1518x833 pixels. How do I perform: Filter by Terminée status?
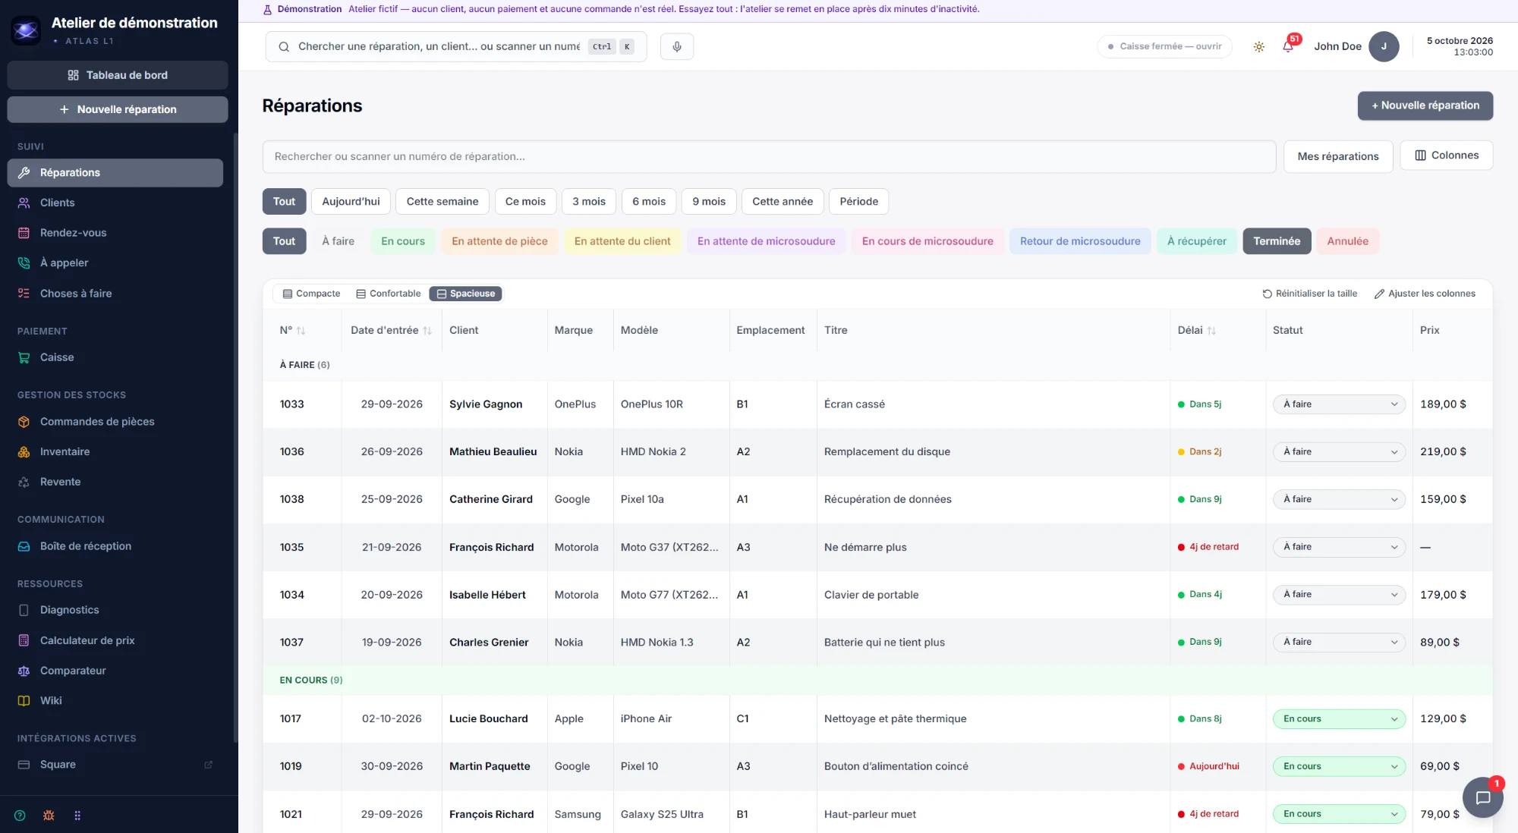pyautogui.click(x=1276, y=241)
